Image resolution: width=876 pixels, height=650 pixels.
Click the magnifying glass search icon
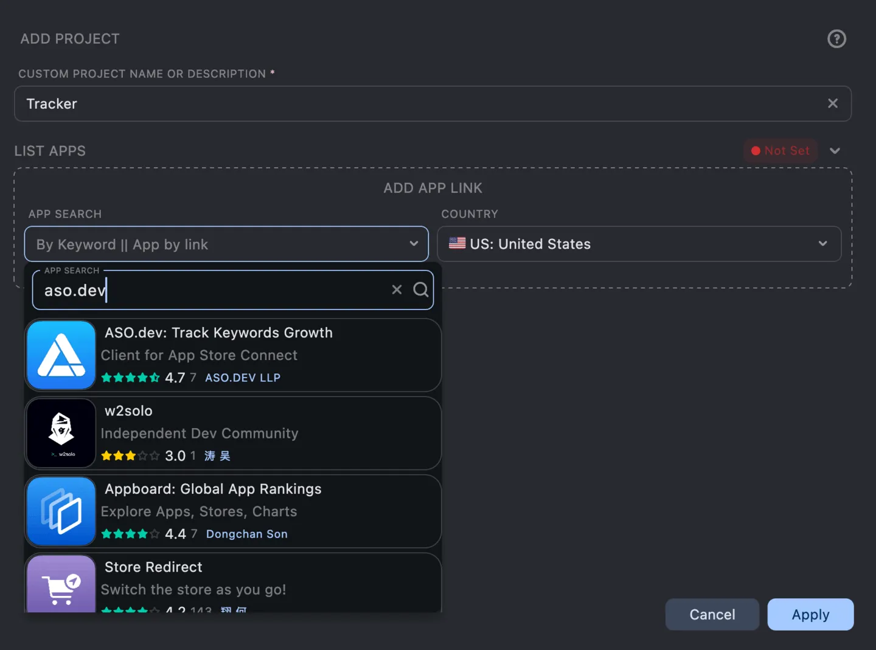point(421,289)
